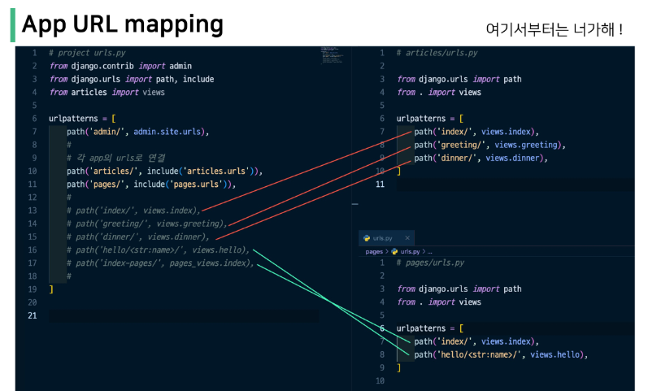Click the Korean note '여기서부터는 너가해 !'
Image resolution: width=648 pixels, height=391 pixels.
click(554, 29)
